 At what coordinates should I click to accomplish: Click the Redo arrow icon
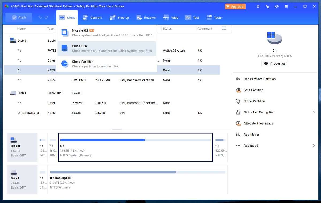47,18
